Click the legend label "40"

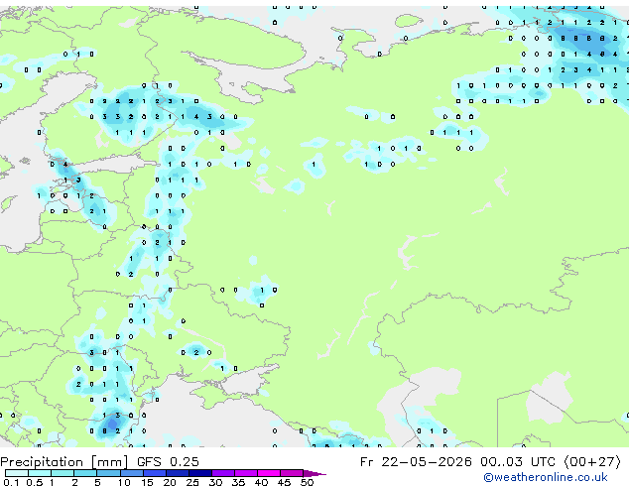click(261, 482)
